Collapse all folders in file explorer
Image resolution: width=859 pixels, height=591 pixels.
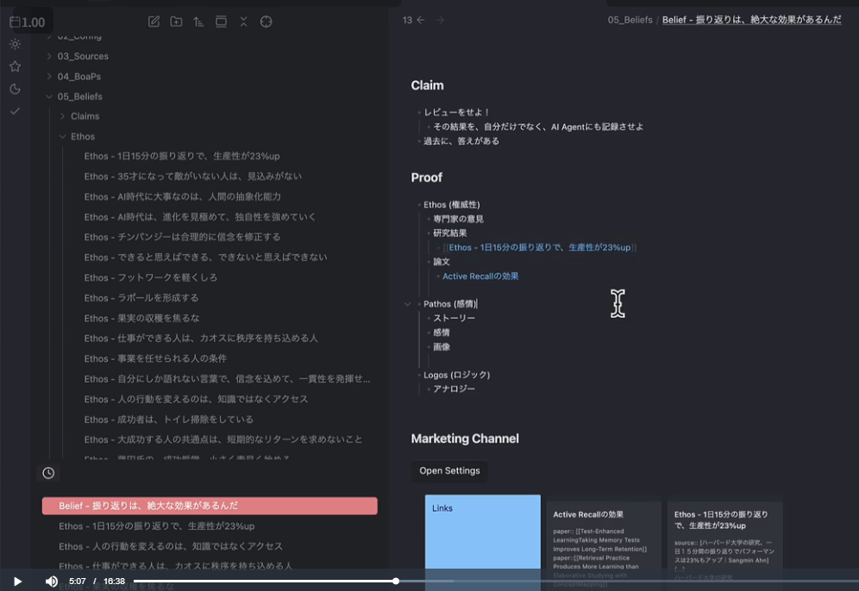coord(243,22)
